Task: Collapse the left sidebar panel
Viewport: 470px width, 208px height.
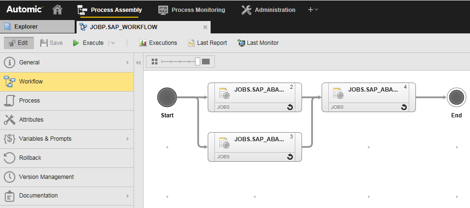Action: tap(139, 62)
